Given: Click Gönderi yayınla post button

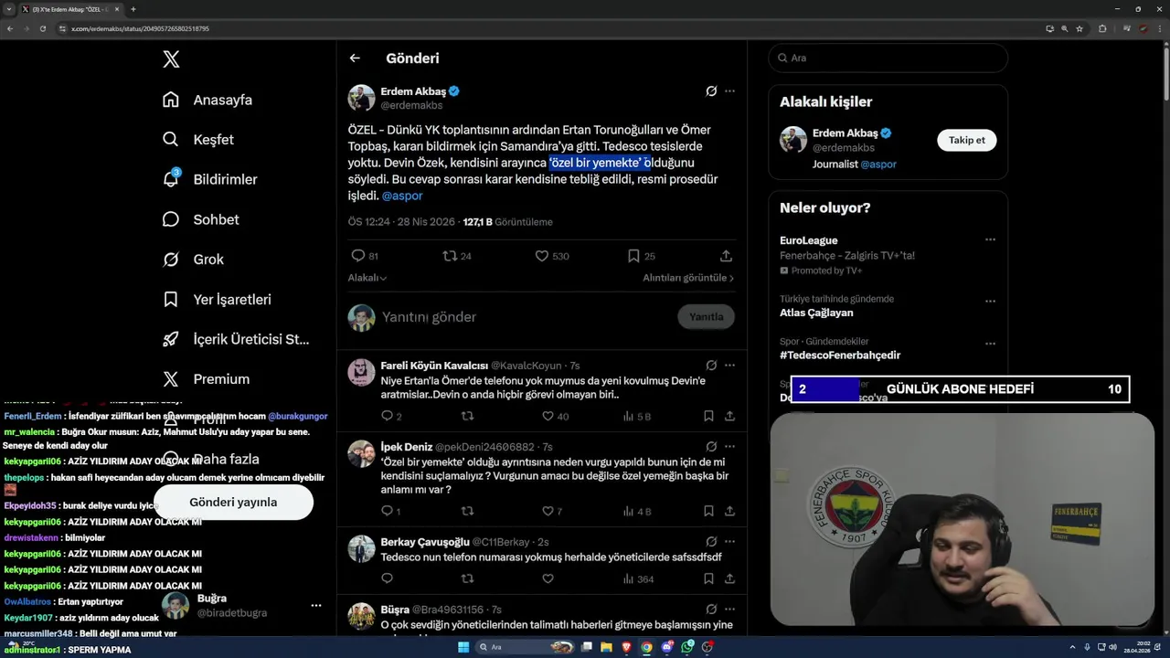Looking at the screenshot, I should [x=233, y=502].
